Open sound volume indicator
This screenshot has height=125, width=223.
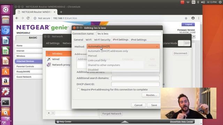(203, 2)
